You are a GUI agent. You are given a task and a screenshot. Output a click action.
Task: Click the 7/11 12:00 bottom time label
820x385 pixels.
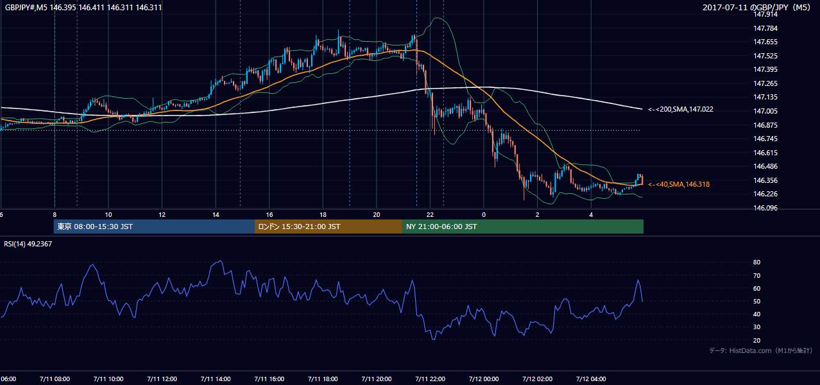pyautogui.click(x=161, y=379)
